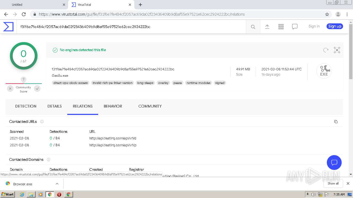Click the detection score circle 0/67
Image resolution: width=353 pixels, height=198 pixels.
tap(24, 56)
